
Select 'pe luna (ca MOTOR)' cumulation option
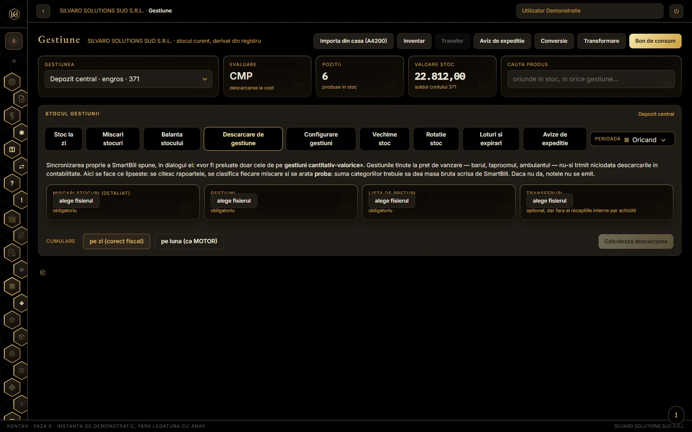(x=189, y=241)
